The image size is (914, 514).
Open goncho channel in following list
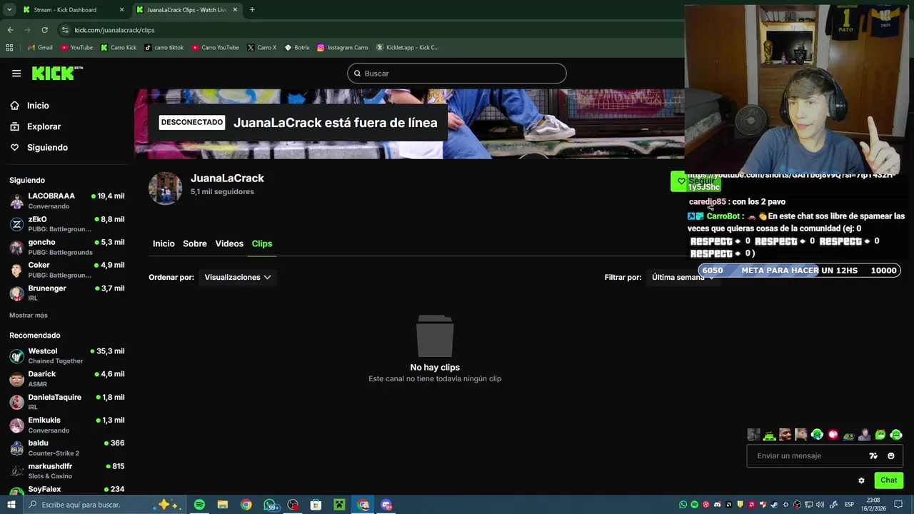pos(67,247)
